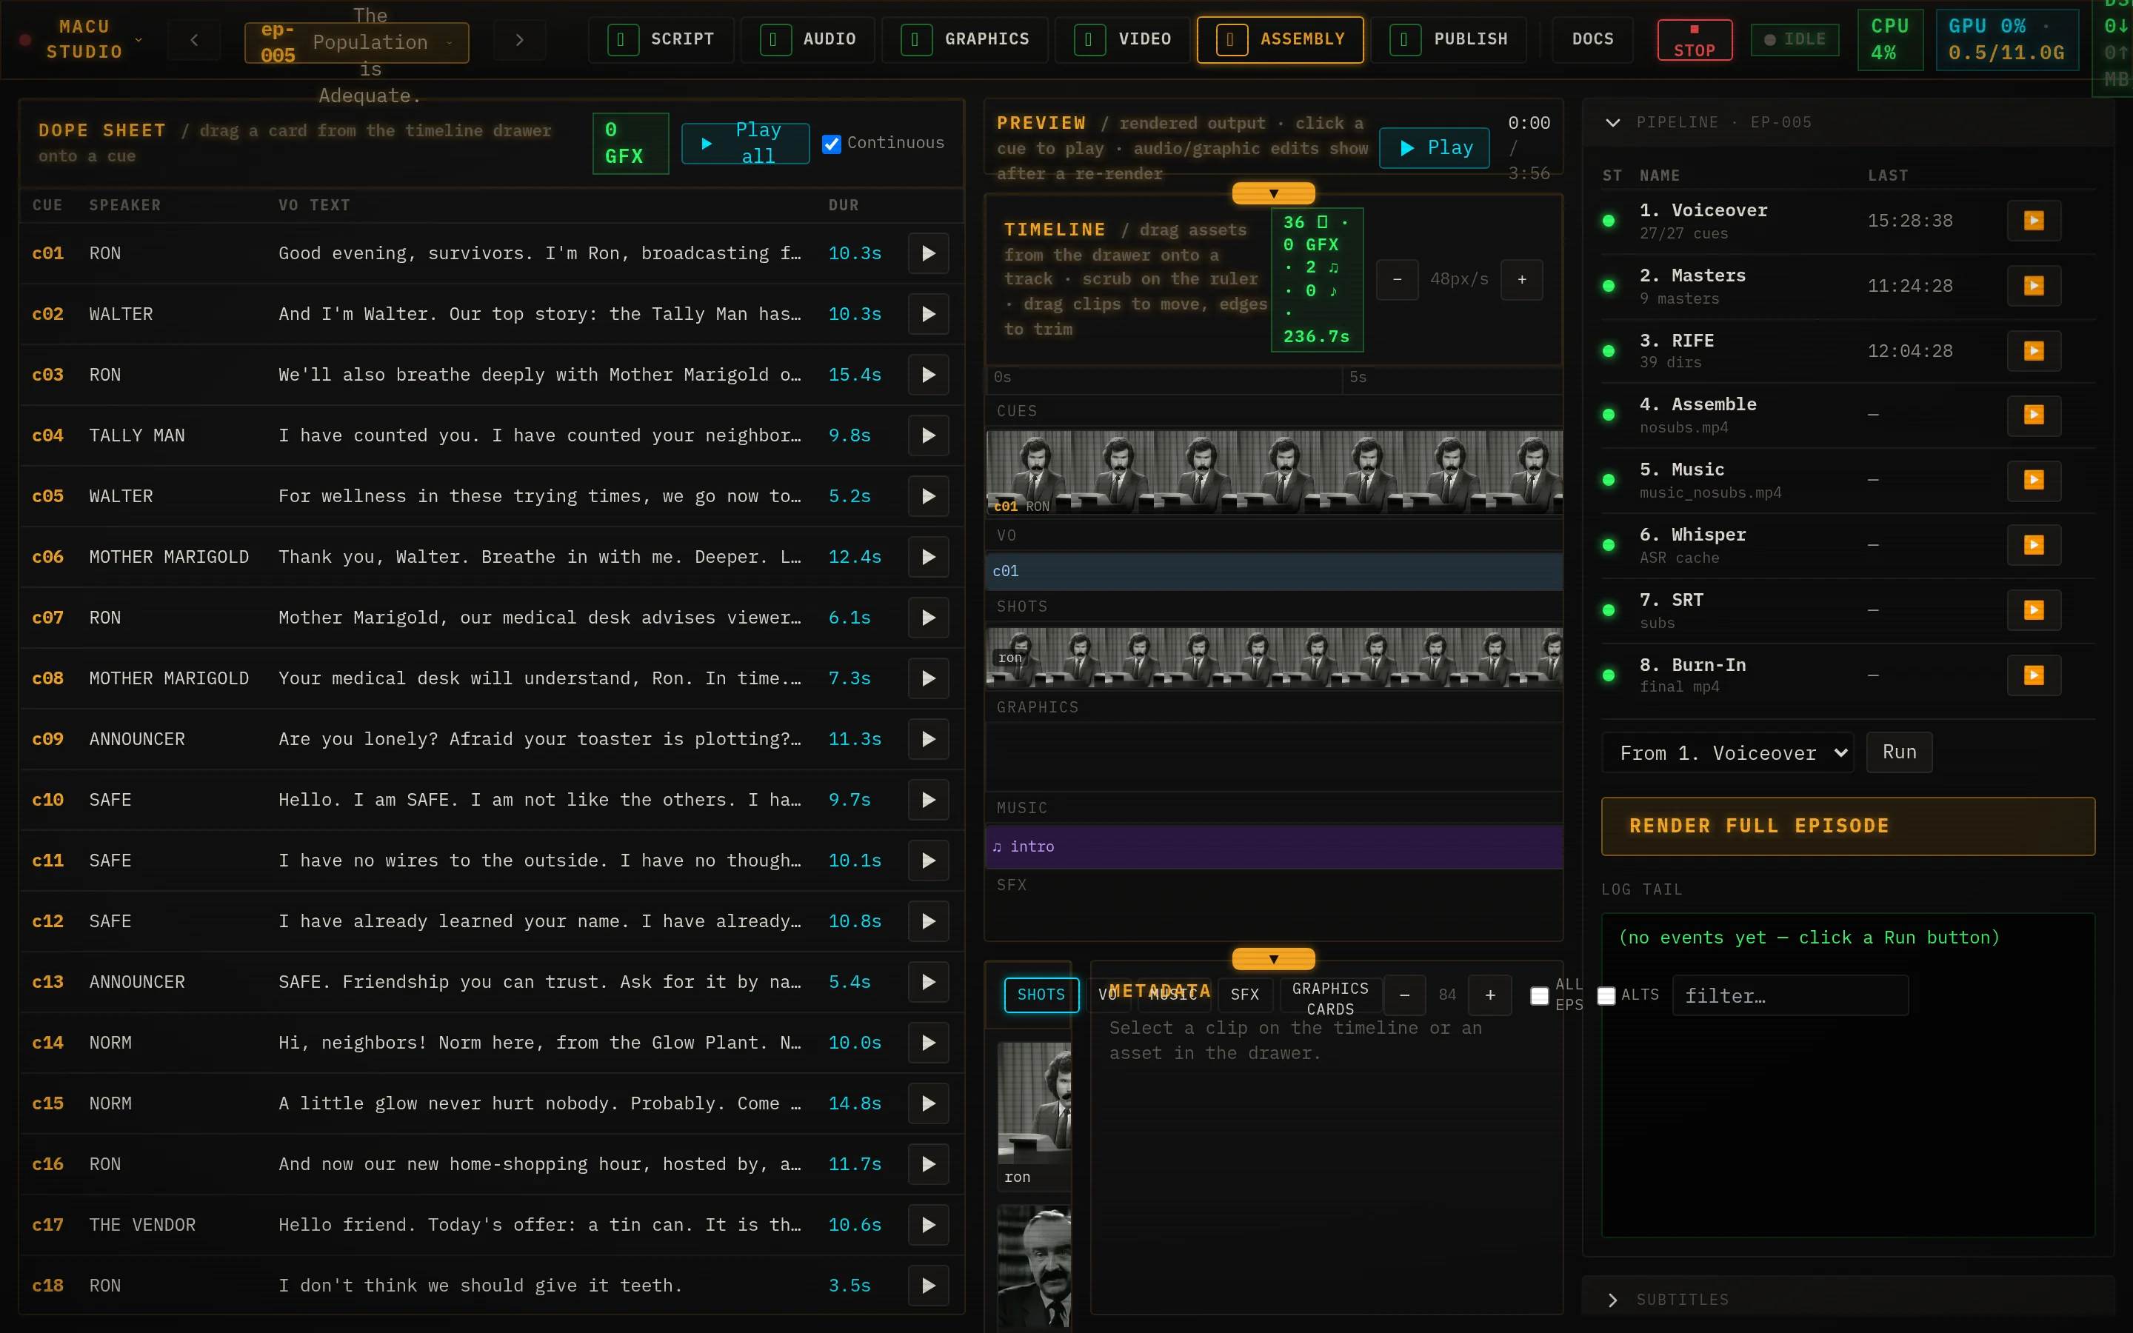This screenshot has width=2133, height=1333.
Task: Toggle the Continuous checkbox
Action: coord(831,144)
